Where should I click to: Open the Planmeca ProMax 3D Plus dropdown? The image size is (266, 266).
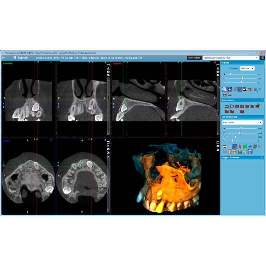[x=231, y=58]
